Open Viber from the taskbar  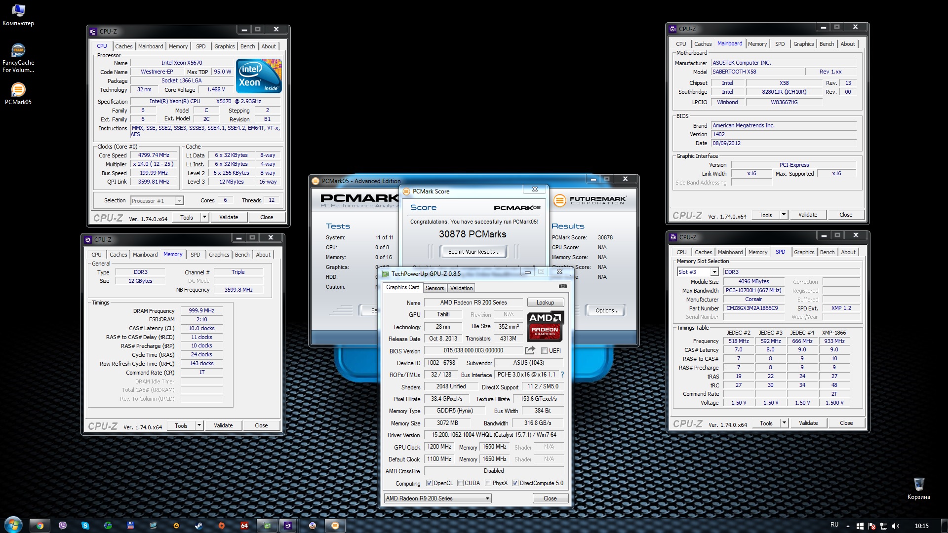pos(63,526)
